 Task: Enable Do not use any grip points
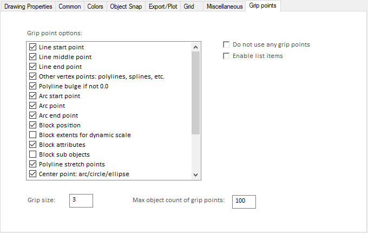[227, 44]
